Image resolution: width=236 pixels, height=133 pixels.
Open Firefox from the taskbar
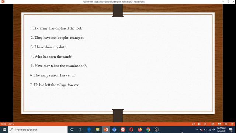click(140, 130)
